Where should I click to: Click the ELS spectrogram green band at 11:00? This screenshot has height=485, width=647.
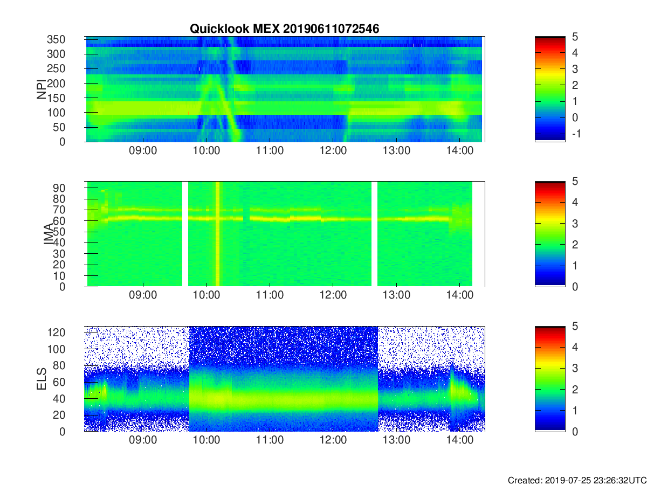pyautogui.click(x=270, y=399)
